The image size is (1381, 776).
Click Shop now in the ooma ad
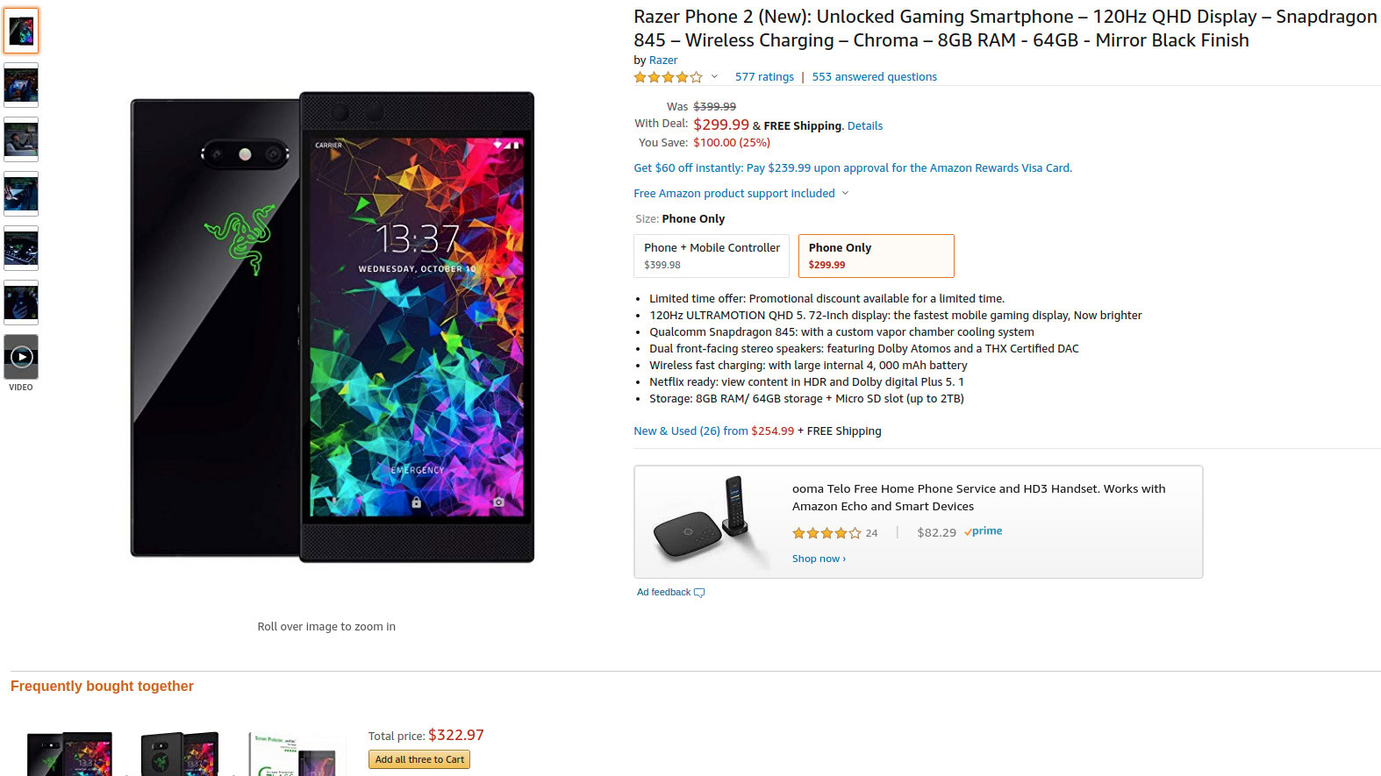(x=819, y=559)
